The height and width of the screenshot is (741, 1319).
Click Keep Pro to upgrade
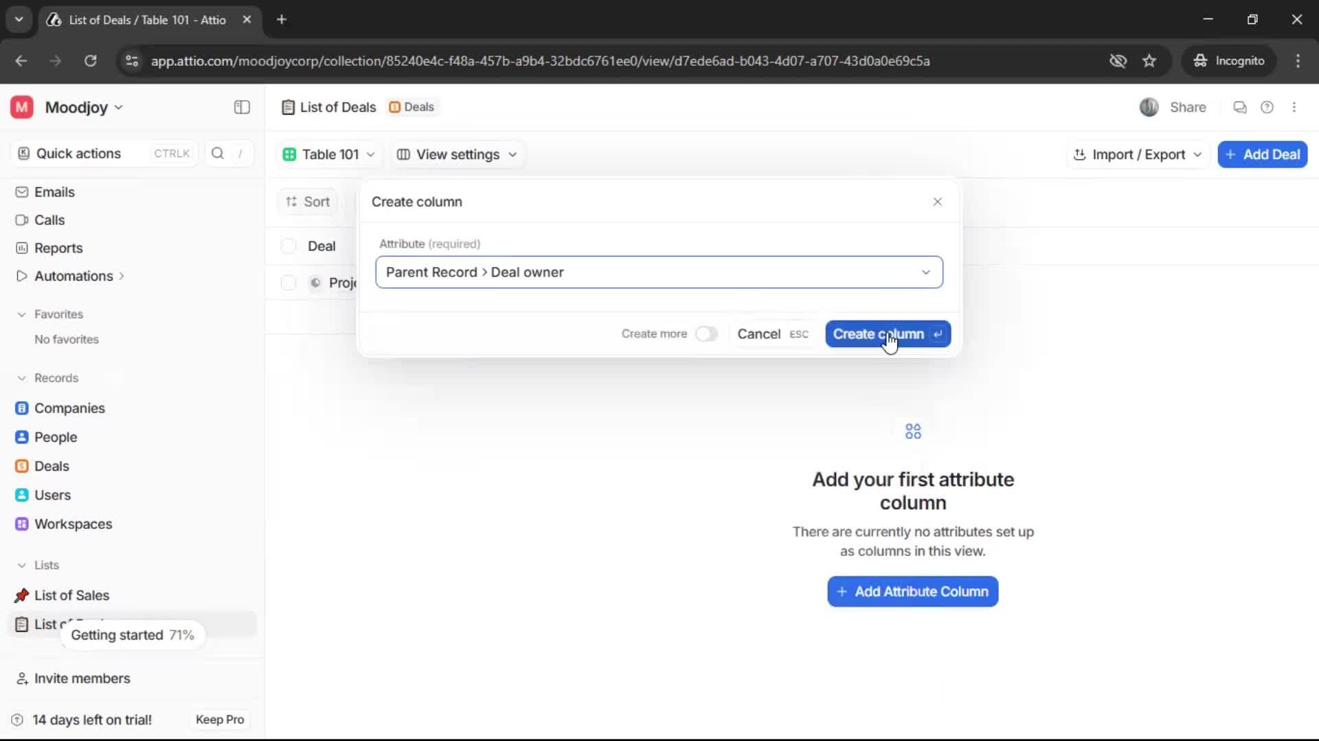click(x=219, y=719)
